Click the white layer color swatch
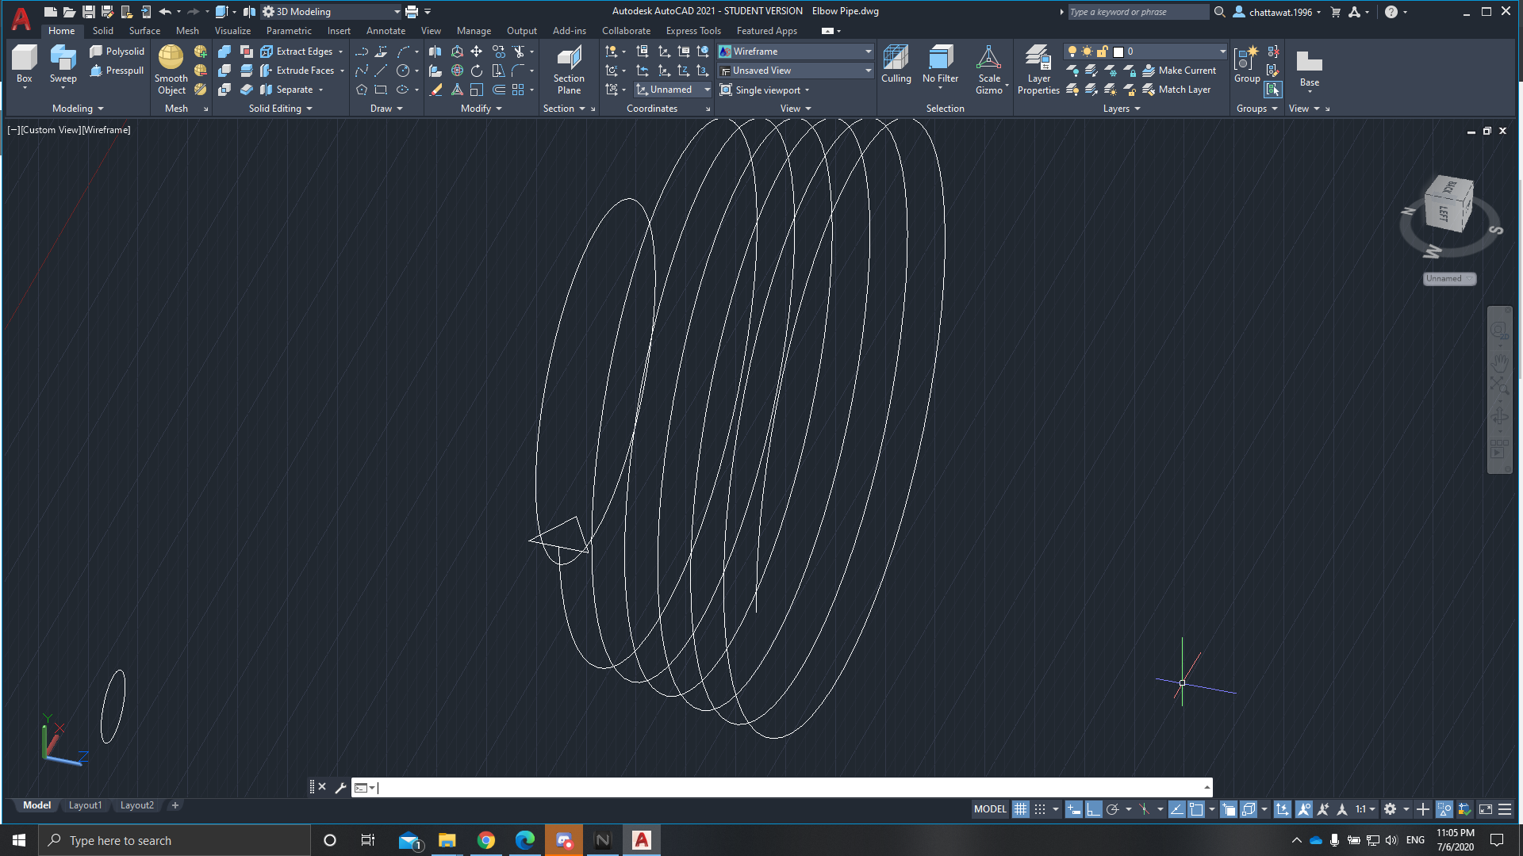 click(x=1118, y=51)
